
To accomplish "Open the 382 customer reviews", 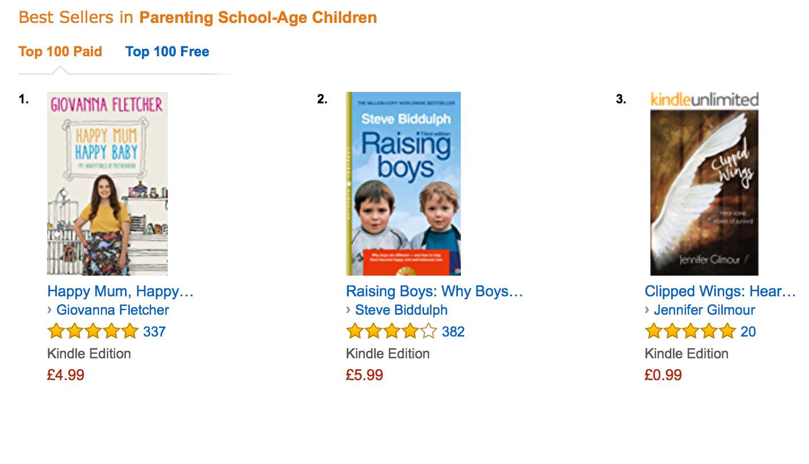I will [453, 332].
